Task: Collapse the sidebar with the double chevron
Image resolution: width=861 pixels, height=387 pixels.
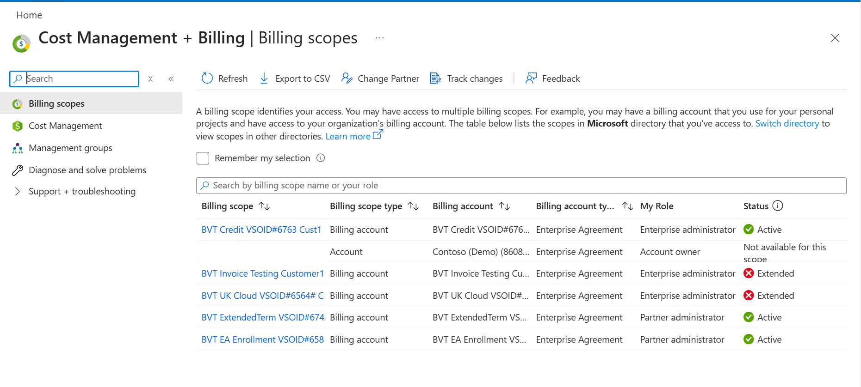Action: click(171, 79)
